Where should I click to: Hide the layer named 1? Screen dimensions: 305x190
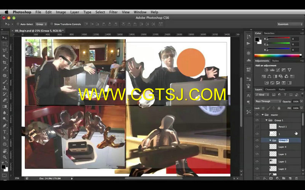[x=257, y=134]
